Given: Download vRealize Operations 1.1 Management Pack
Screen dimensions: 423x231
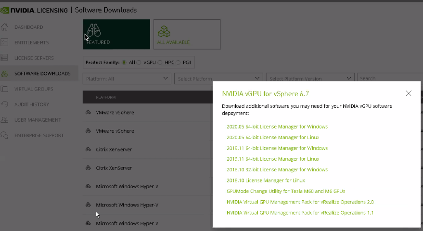Looking at the screenshot, I should [300, 213].
